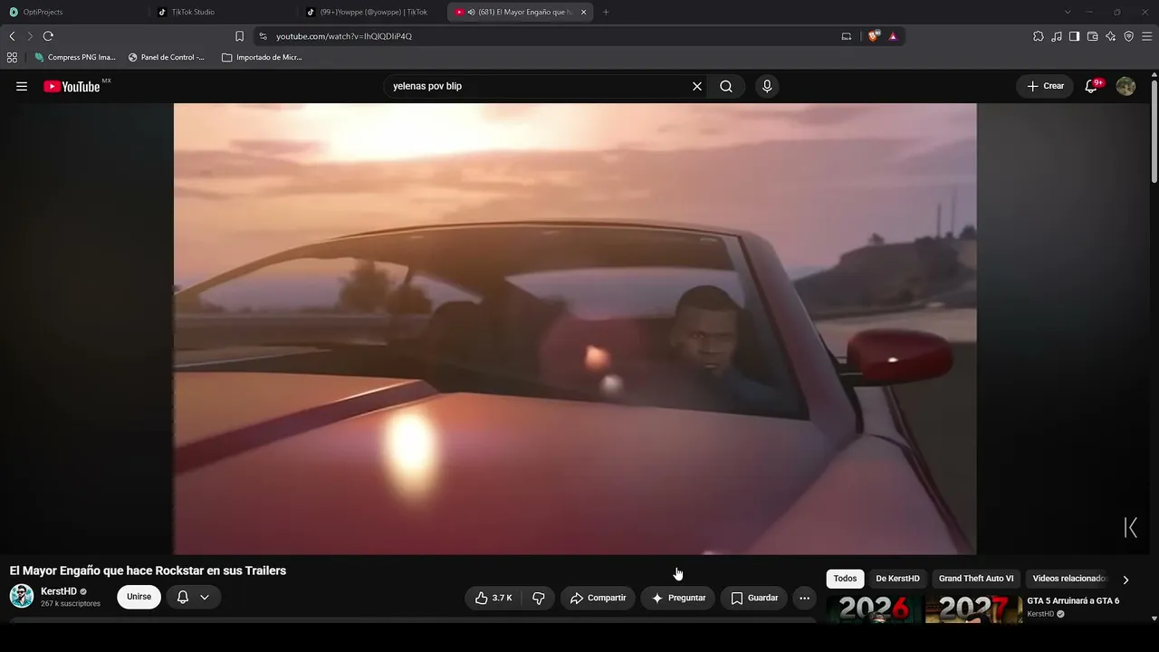Click the Preguntar button
This screenshot has width=1159, height=652.
coord(678,598)
